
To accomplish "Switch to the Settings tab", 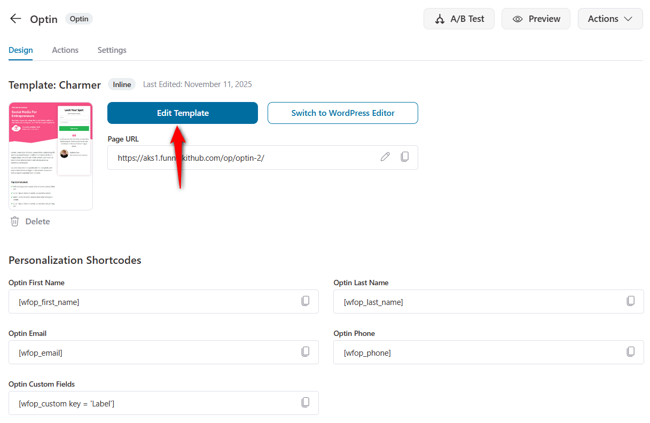I will tap(112, 50).
